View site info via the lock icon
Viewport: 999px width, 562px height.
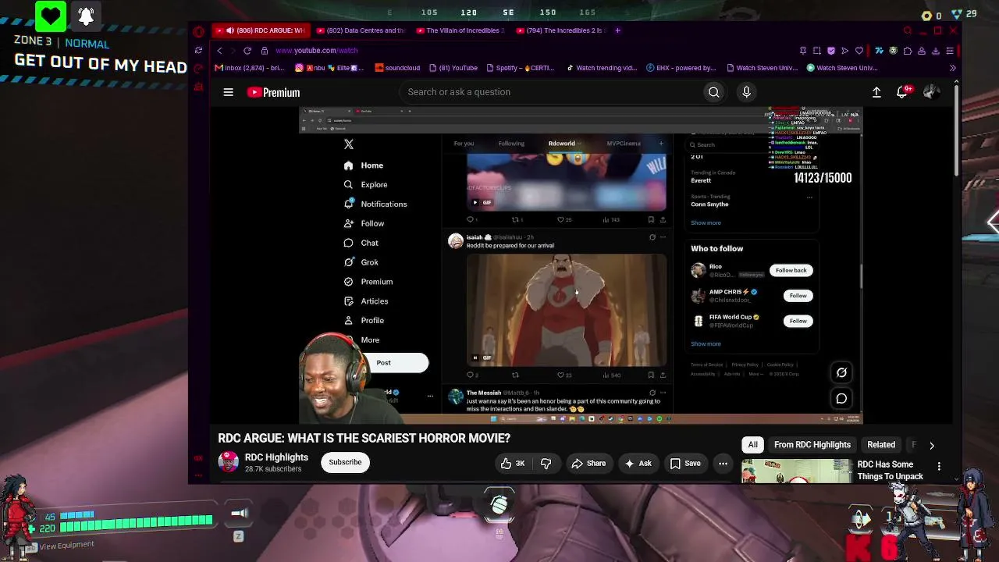pyautogui.click(x=265, y=51)
